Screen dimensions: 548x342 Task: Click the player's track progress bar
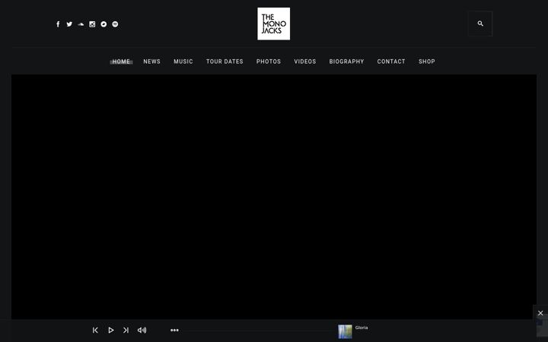[260, 330]
